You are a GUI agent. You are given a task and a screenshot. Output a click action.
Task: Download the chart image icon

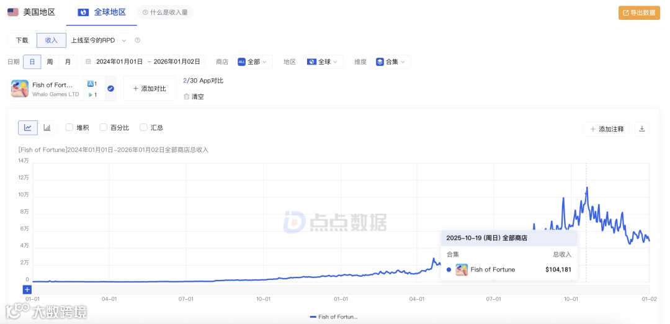point(642,128)
